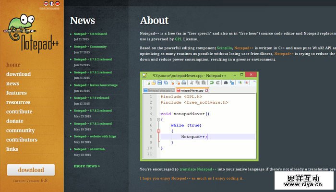Select the red flag language icon
This screenshot has height=192, width=336.
pyautogui.click(x=58, y=3)
